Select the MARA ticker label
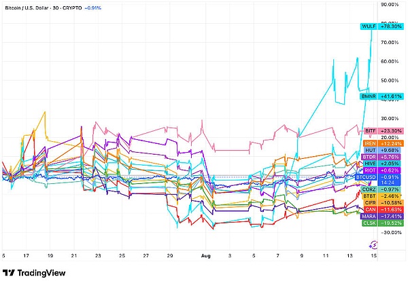This screenshot has height=281, width=408. (x=369, y=217)
